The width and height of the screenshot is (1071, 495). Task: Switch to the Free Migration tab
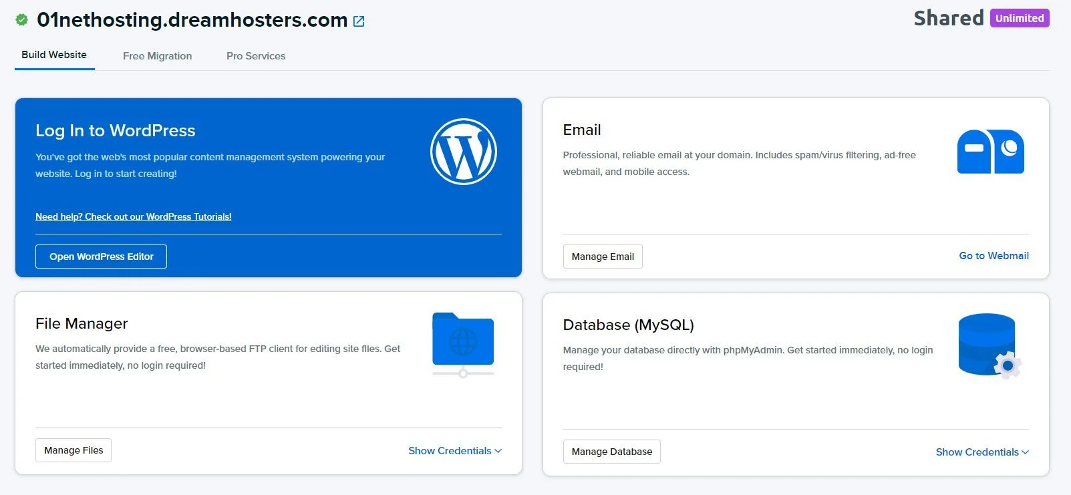click(157, 56)
